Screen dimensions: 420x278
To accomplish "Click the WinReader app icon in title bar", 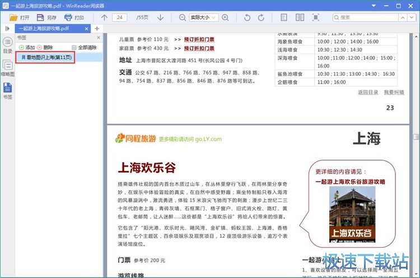I will [x=6, y=6].
